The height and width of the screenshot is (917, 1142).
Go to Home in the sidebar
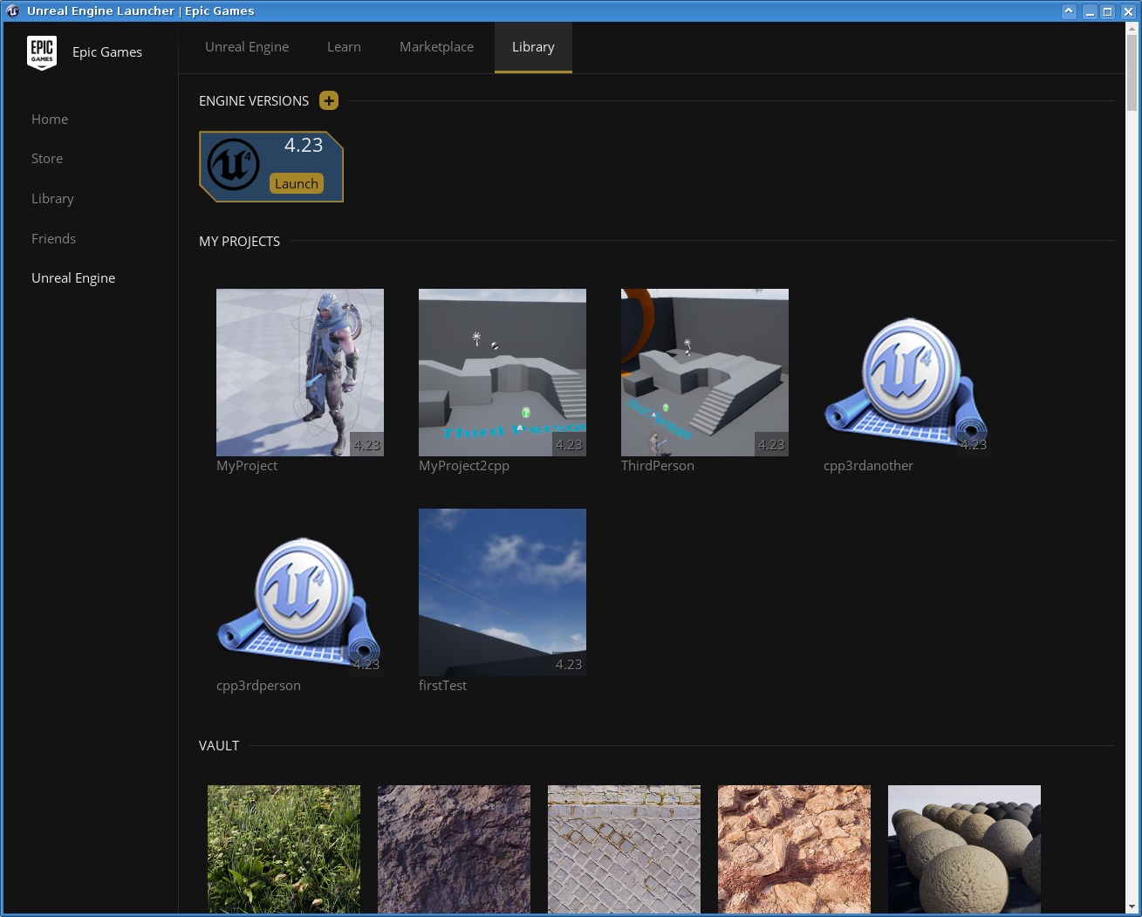(x=50, y=120)
